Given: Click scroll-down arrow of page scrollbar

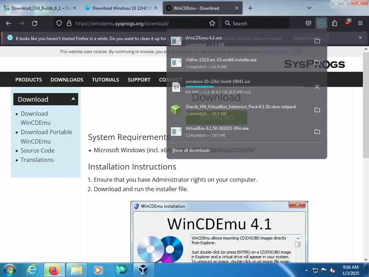Looking at the screenshot, I should pos(366,260).
